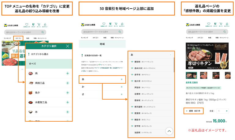Click ログイン icon on middle screen

point(122,25)
